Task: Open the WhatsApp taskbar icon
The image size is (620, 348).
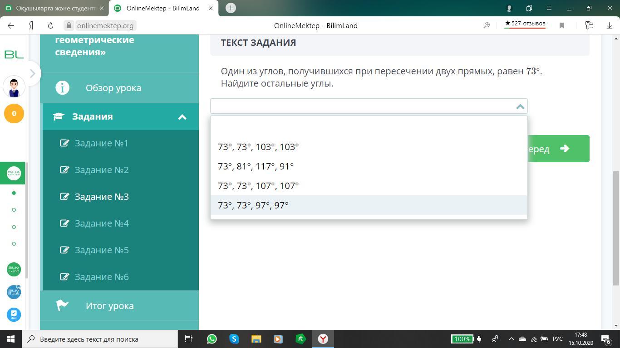Action: (212, 339)
